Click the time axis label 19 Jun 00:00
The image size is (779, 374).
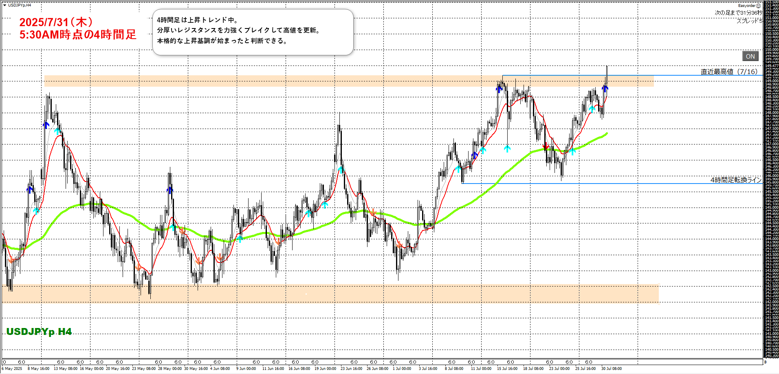point(326,369)
